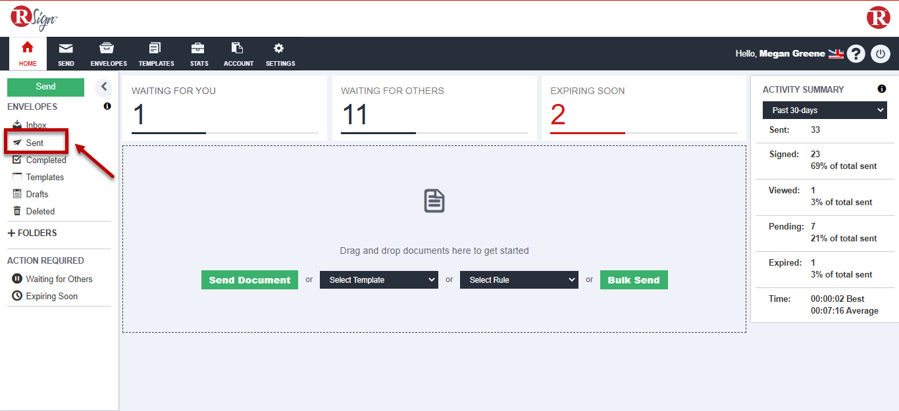Change the Past 30-days period dropdown
The height and width of the screenshot is (411, 899).
click(825, 110)
